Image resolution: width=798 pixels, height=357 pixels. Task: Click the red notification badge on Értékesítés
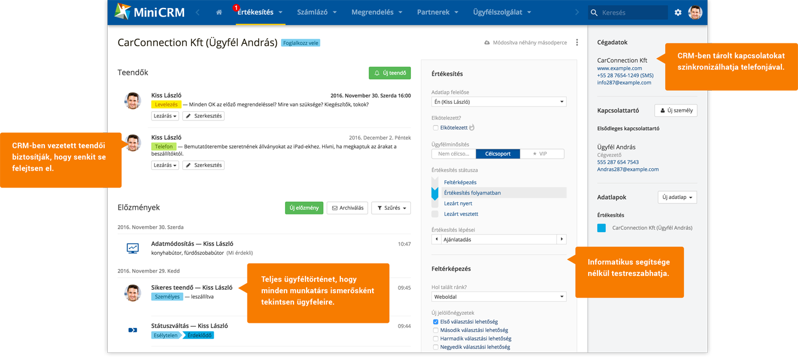tap(236, 7)
